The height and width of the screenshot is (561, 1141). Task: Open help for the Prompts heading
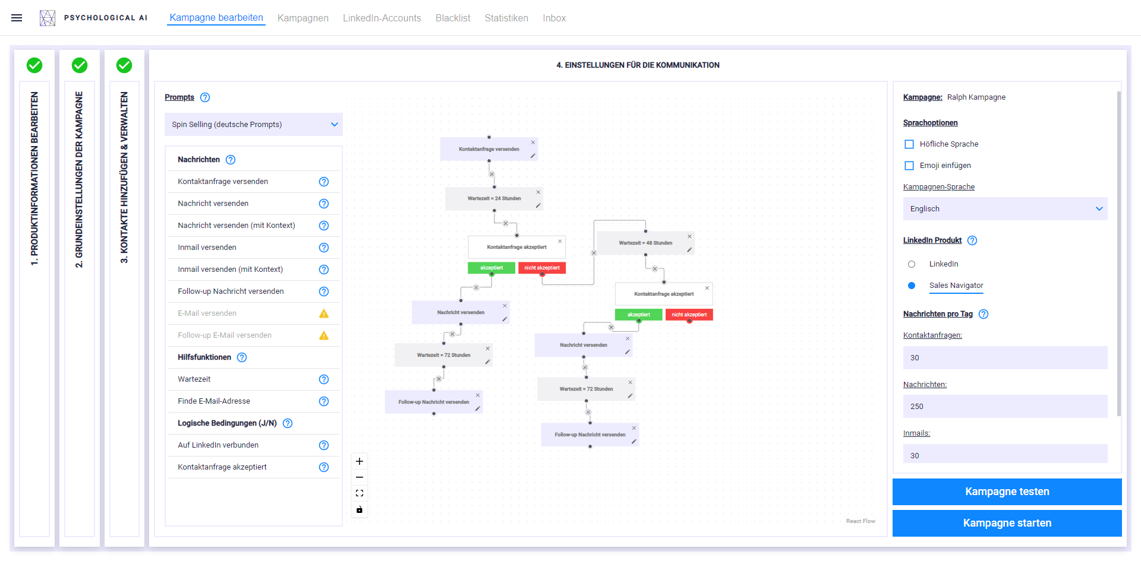(x=205, y=97)
